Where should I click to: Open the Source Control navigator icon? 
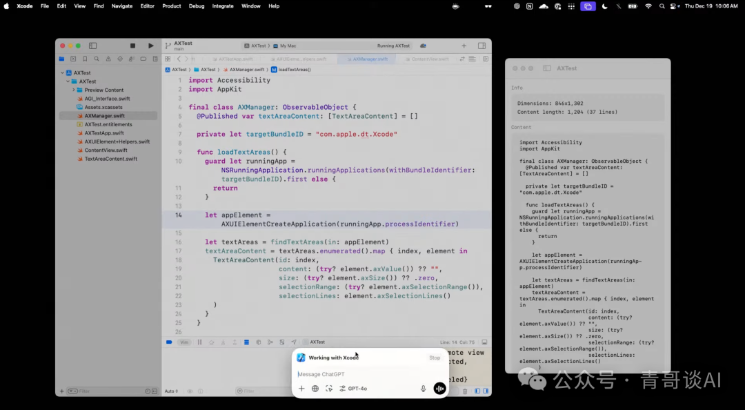72,59
